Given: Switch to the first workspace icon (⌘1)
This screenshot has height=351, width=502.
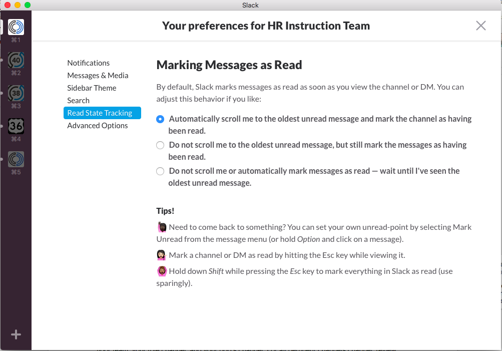Looking at the screenshot, I should pos(16,27).
